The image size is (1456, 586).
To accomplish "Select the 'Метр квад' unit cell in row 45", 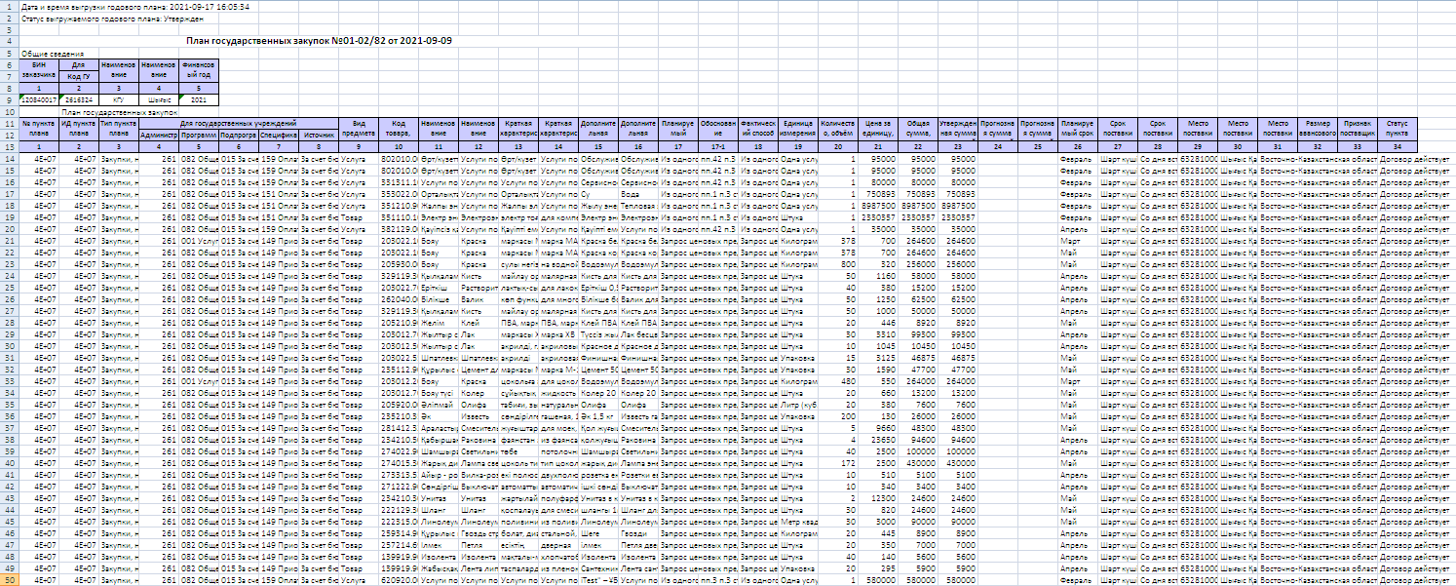I will coord(798,521).
